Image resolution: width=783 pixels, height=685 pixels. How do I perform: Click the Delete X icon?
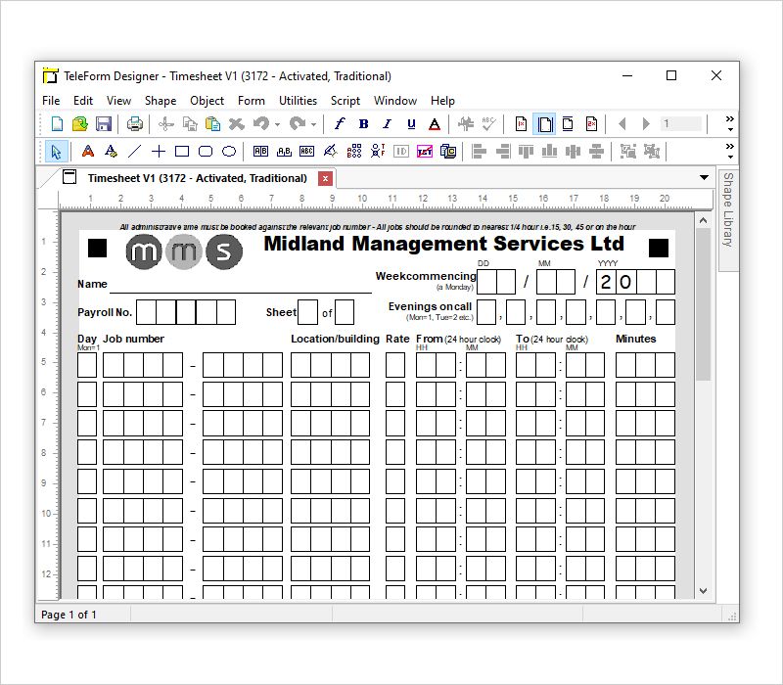(237, 124)
